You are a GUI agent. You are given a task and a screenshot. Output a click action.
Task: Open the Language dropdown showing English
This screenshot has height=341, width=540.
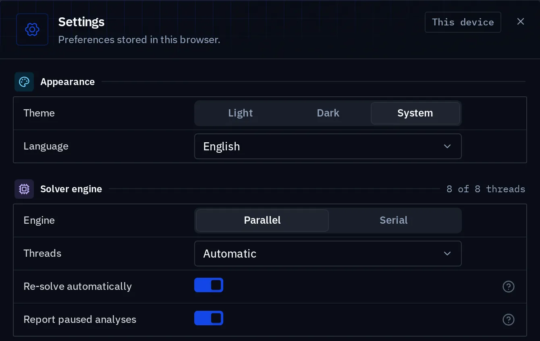pyautogui.click(x=328, y=146)
